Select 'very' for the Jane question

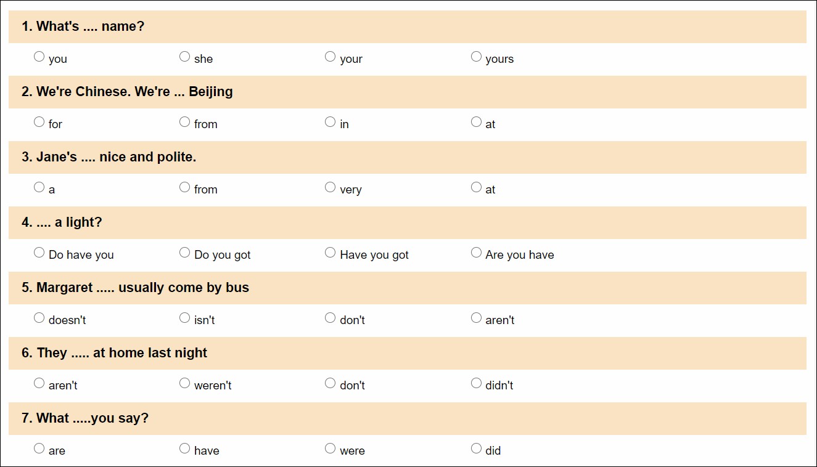pyautogui.click(x=330, y=187)
